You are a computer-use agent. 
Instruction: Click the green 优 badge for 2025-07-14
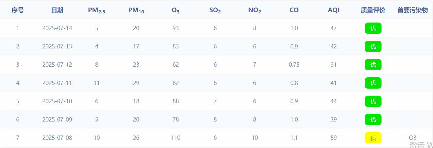point(373,28)
